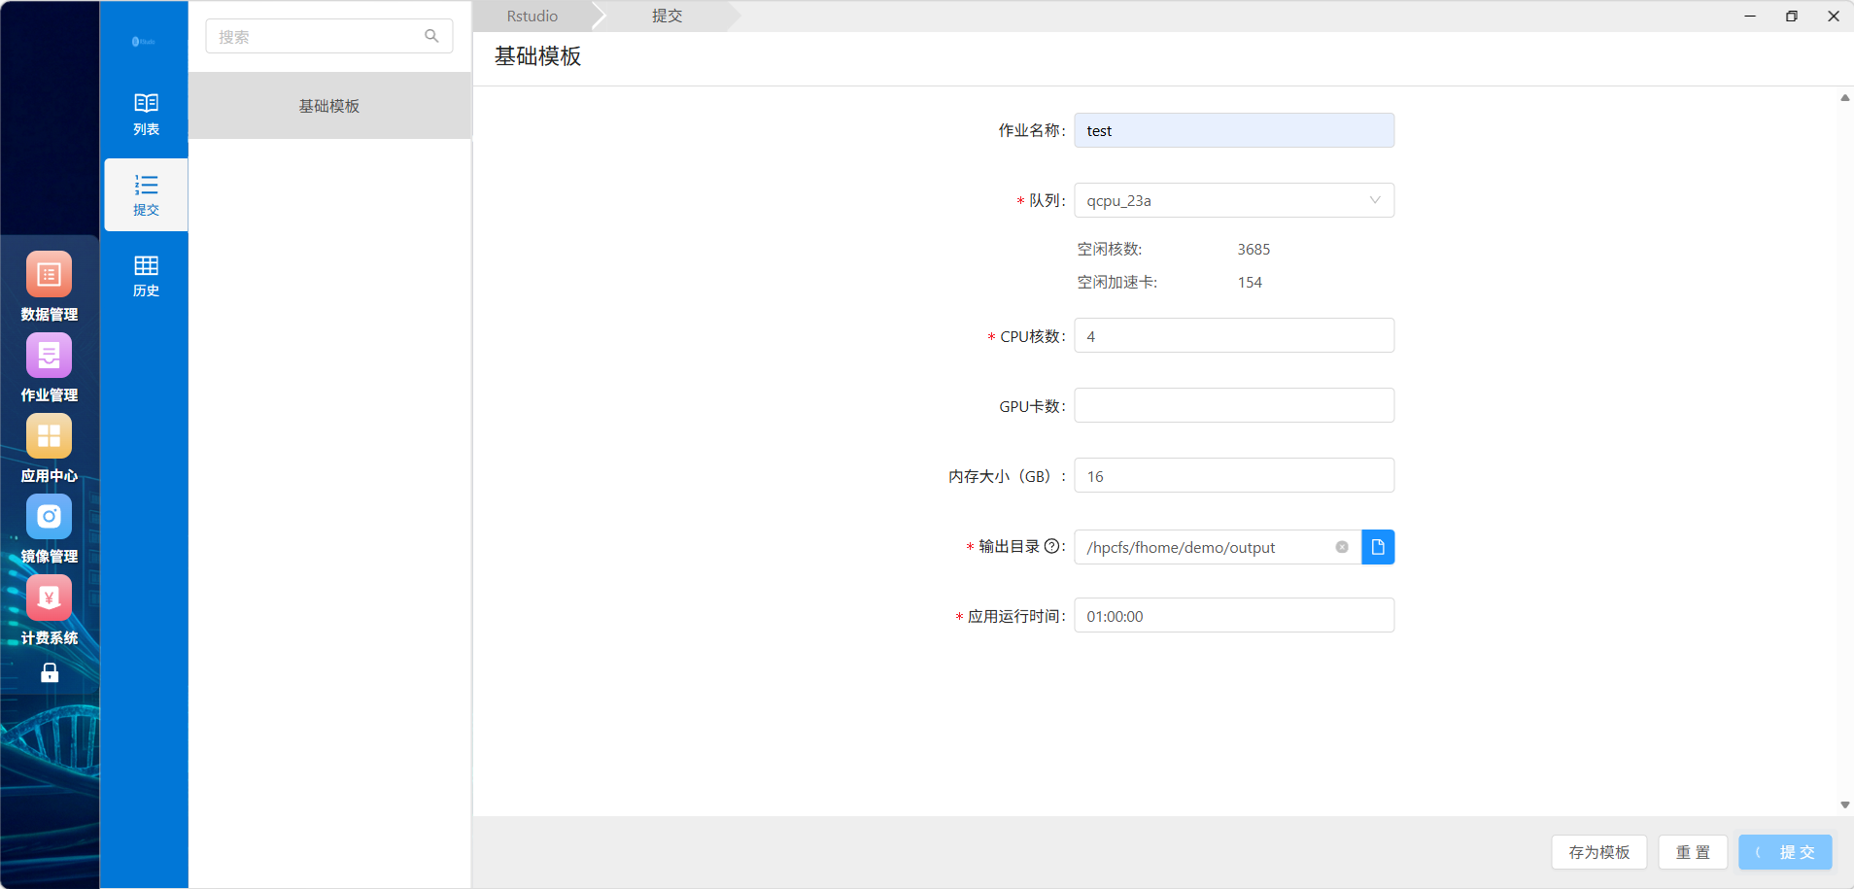The width and height of the screenshot is (1854, 889).
Task: Click the 空闲核数 label
Action: (x=1110, y=250)
